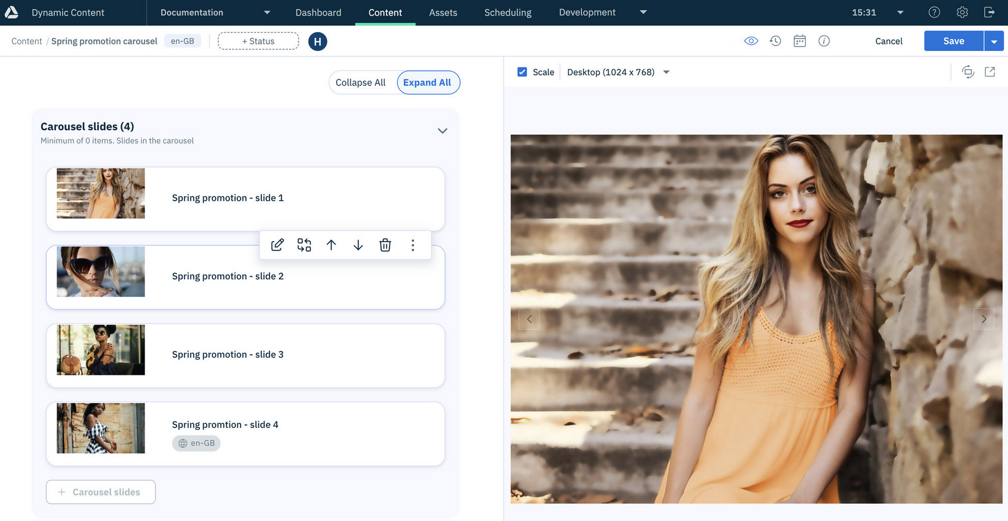
Task: Click the Dynamic Content app title
Action: coord(68,12)
